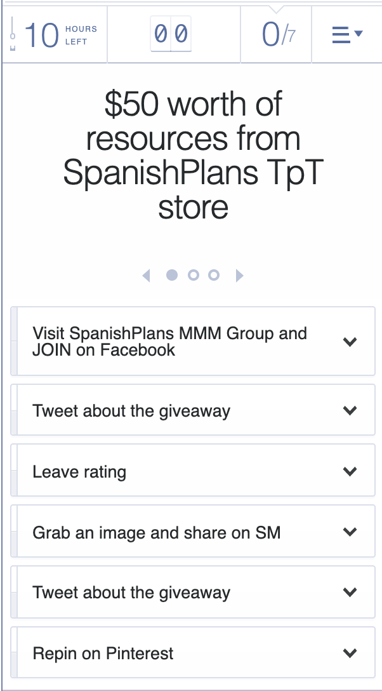The image size is (382, 691).
Task: Select the last carousel dot
Action: [x=214, y=275]
